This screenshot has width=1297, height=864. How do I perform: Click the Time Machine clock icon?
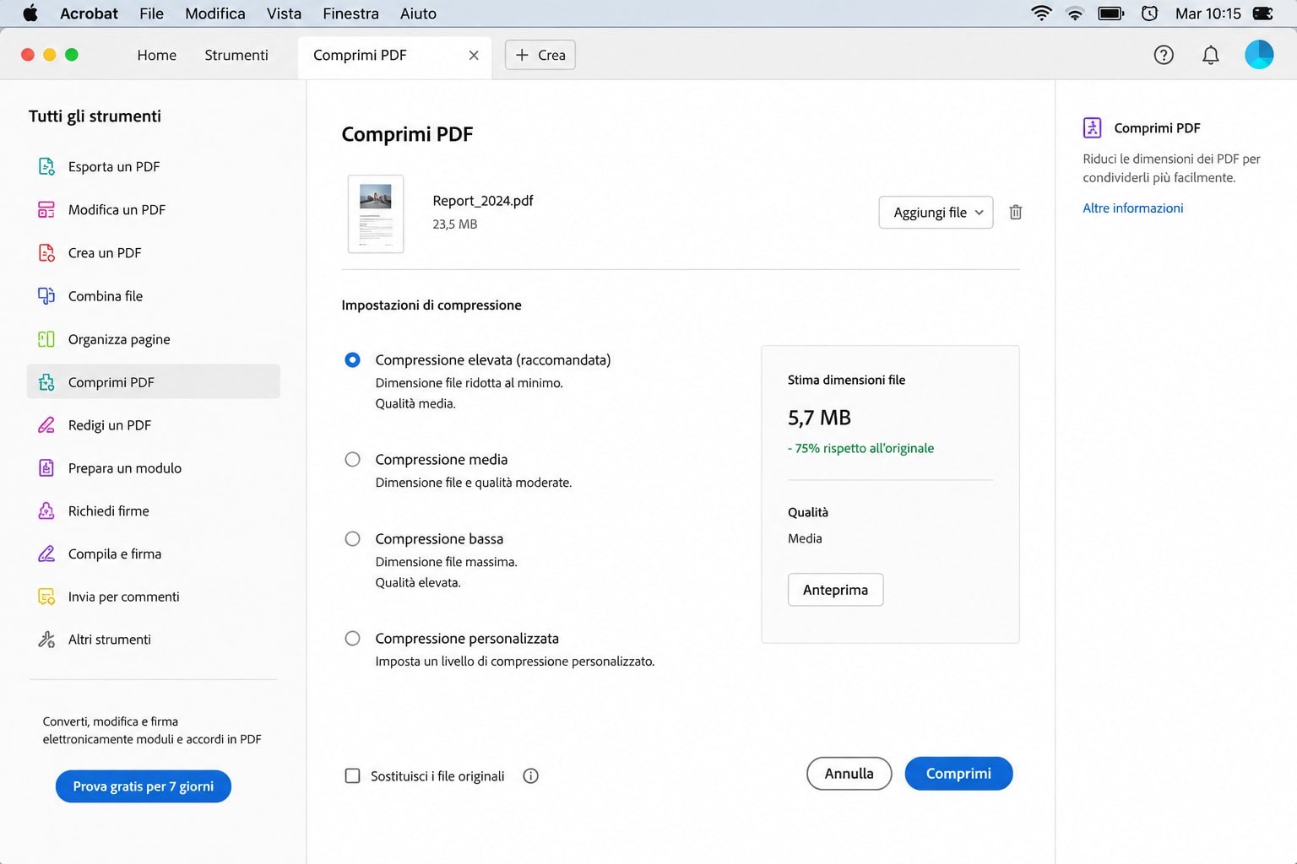pos(1149,13)
